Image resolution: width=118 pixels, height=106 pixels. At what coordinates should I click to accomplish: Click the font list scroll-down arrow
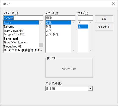(41, 50)
